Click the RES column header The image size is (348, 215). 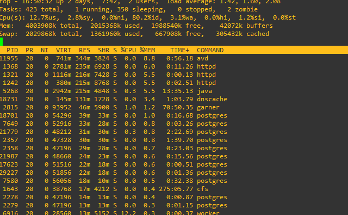pos(85,50)
